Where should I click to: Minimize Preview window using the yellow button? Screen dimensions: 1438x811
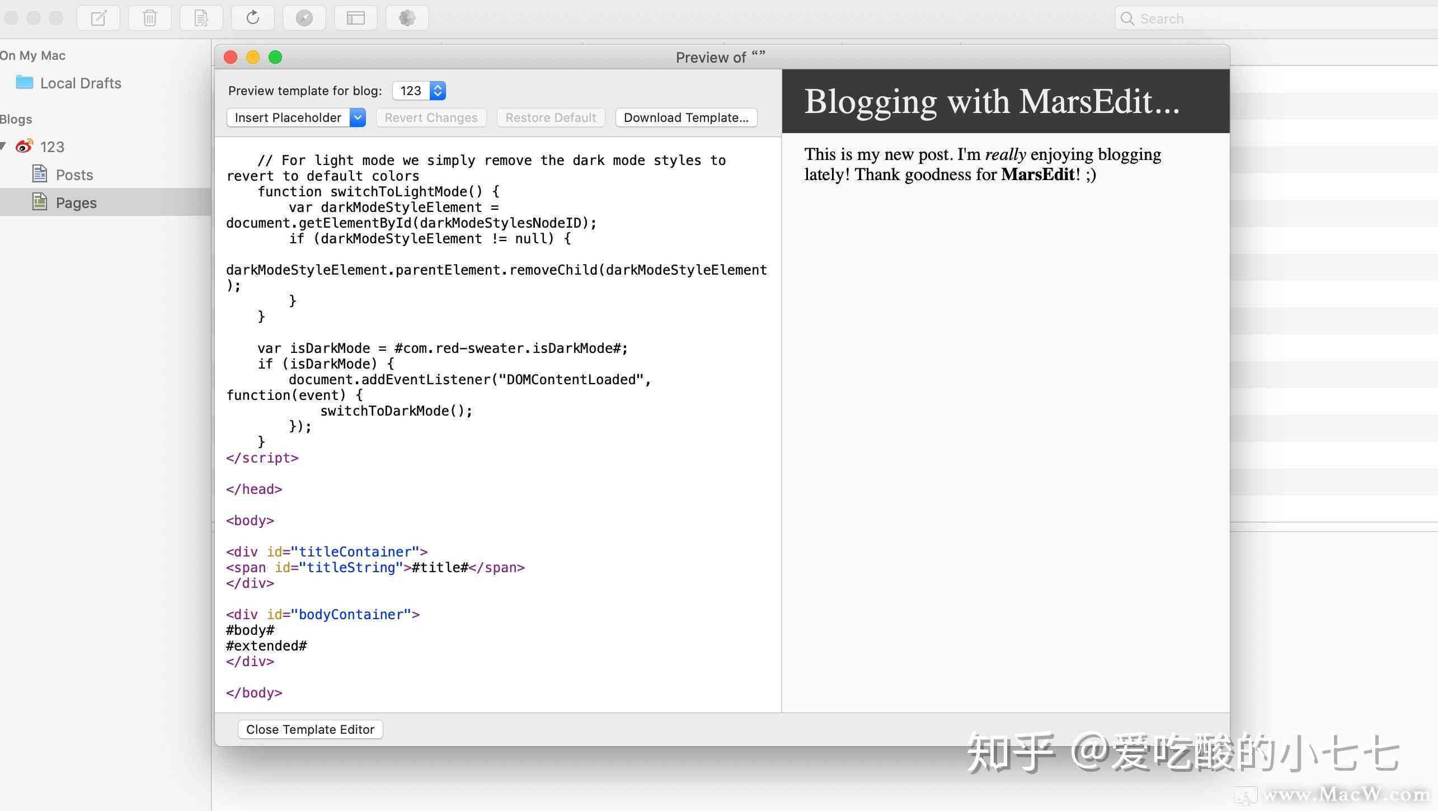(x=253, y=57)
